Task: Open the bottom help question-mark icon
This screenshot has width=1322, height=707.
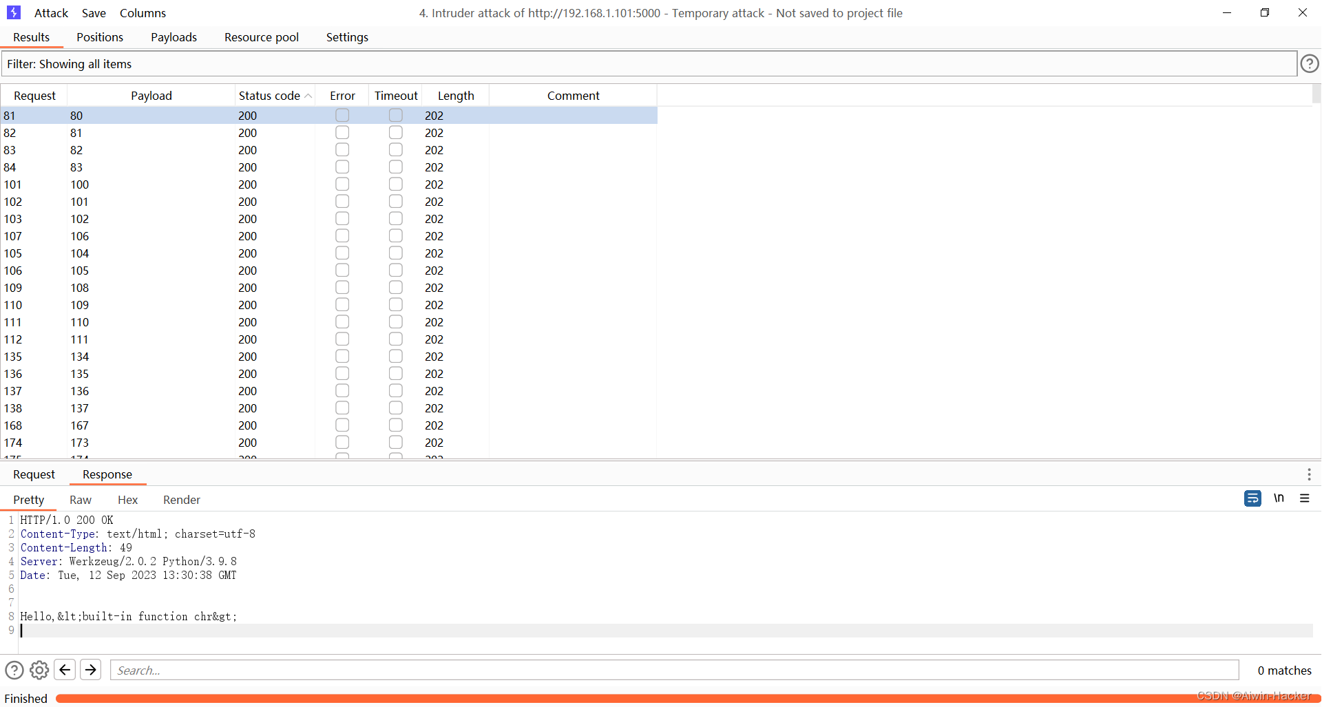Action: (x=14, y=670)
